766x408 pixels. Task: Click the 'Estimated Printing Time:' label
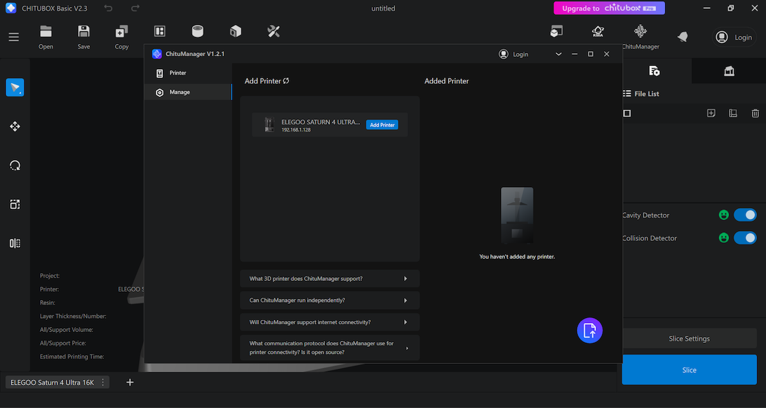pos(72,357)
